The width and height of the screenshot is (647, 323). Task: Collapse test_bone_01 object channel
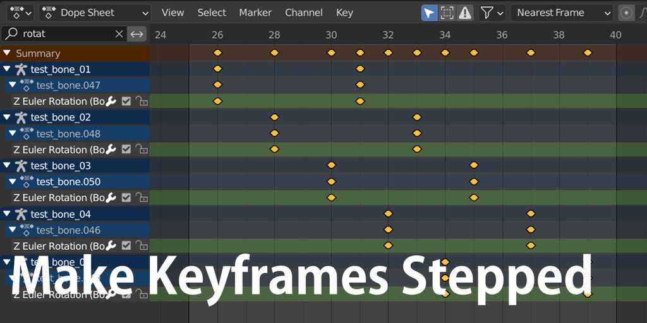coord(6,69)
